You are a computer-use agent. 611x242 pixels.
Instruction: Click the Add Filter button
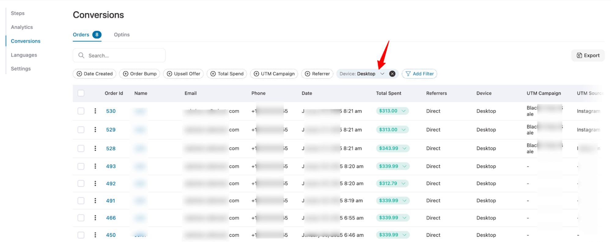click(419, 74)
